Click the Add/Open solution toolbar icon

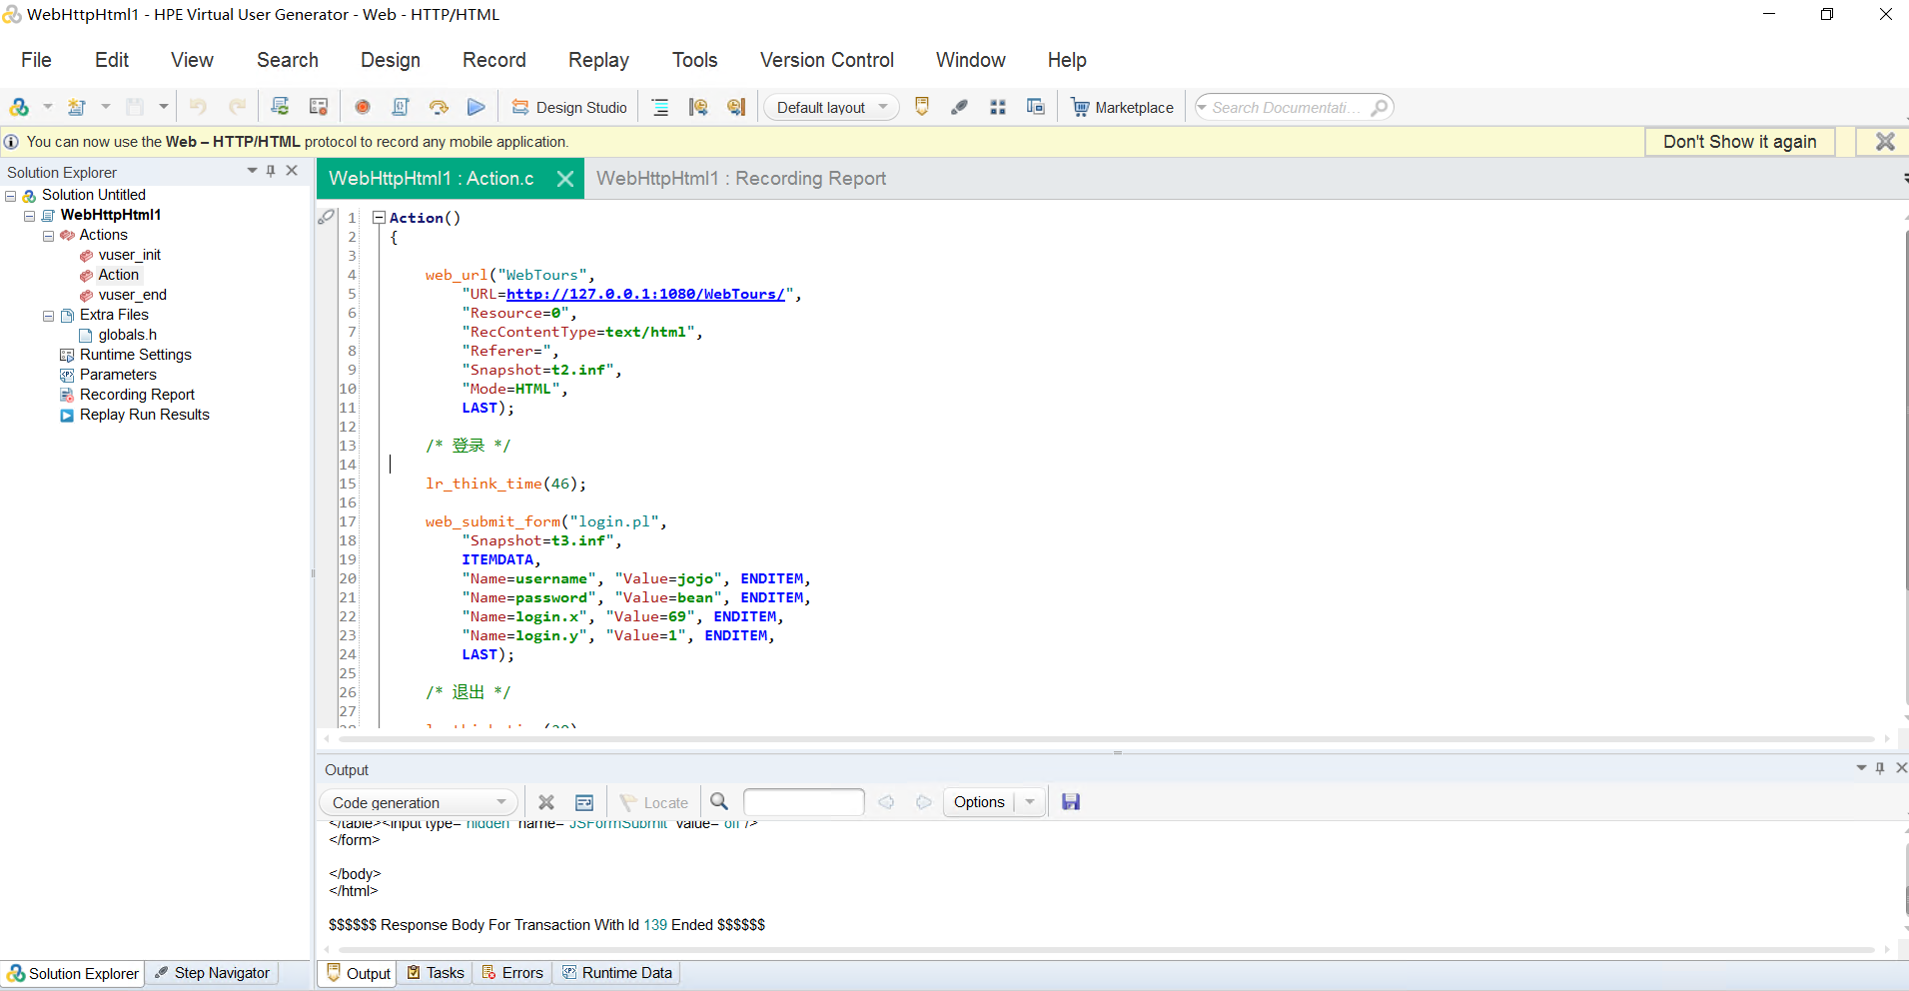coord(19,107)
